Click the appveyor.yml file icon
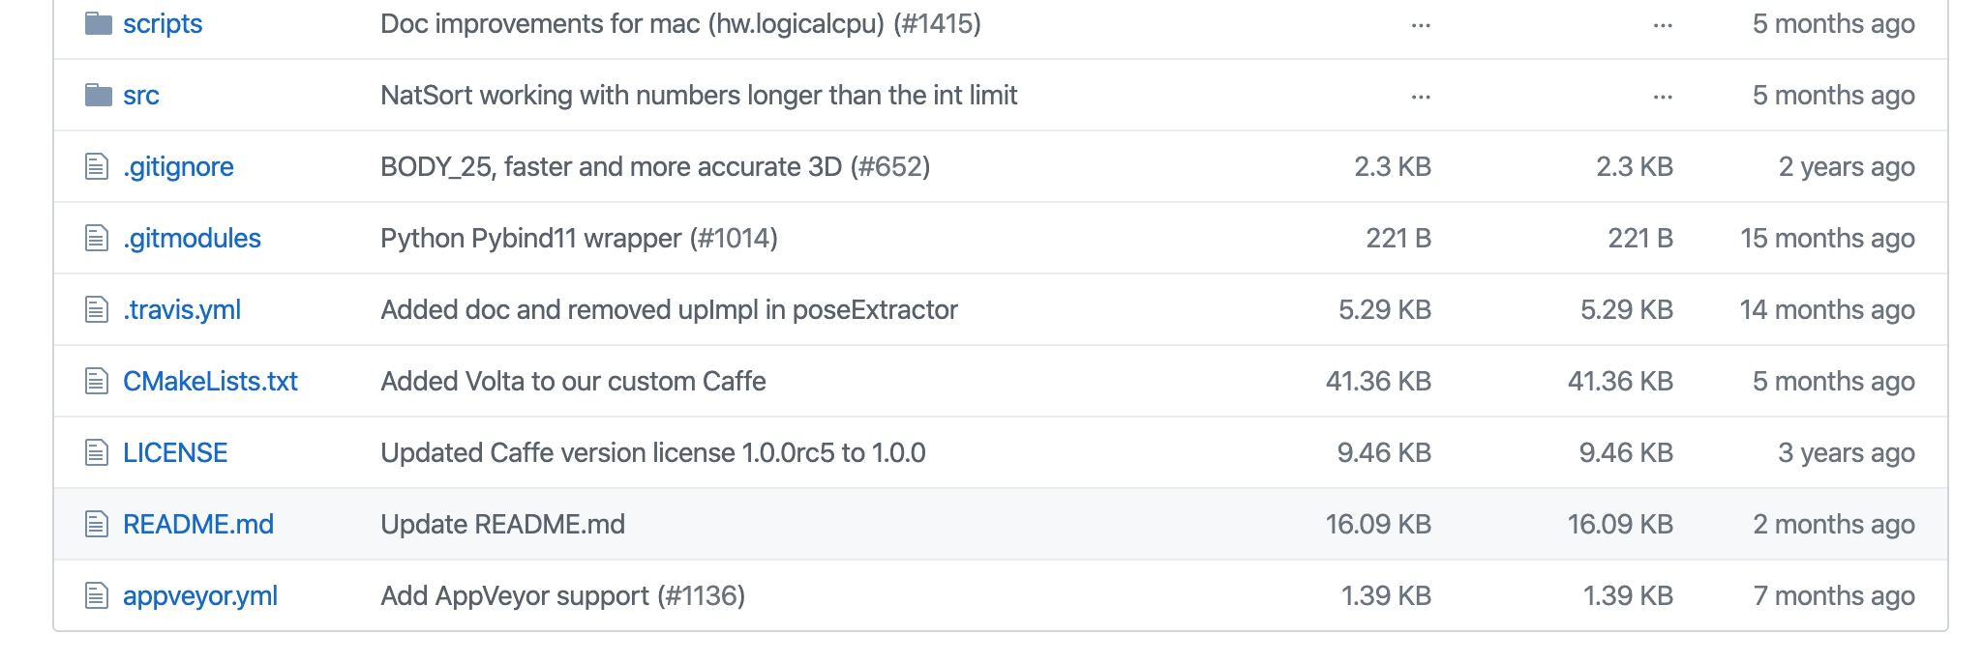 tap(97, 595)
